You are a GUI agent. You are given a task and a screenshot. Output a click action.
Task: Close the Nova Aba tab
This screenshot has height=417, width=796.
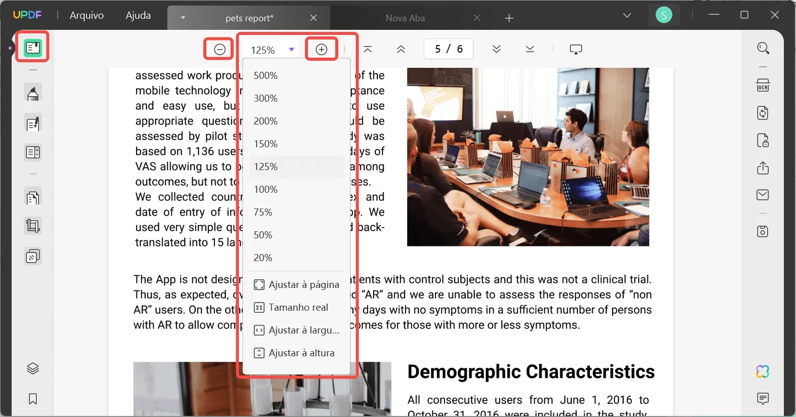point(477,18)
